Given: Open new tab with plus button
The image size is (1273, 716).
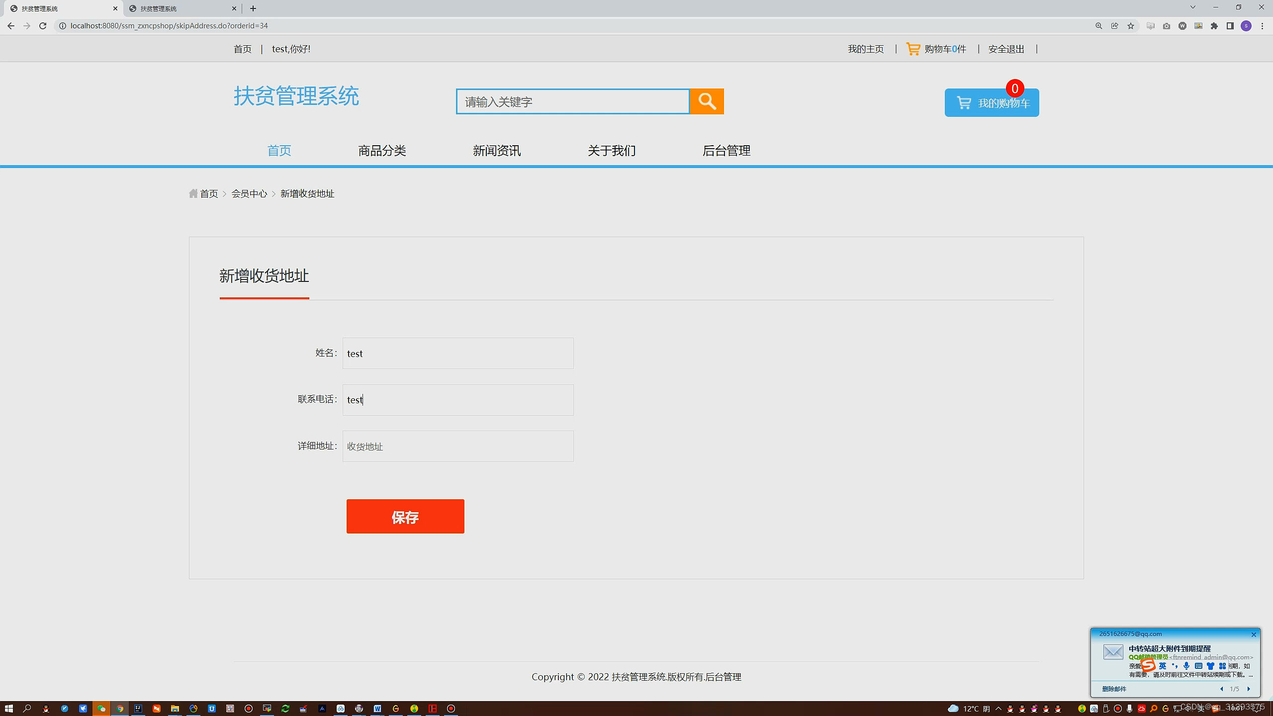Looking at the screenshot, I should [x=253, y=8].
